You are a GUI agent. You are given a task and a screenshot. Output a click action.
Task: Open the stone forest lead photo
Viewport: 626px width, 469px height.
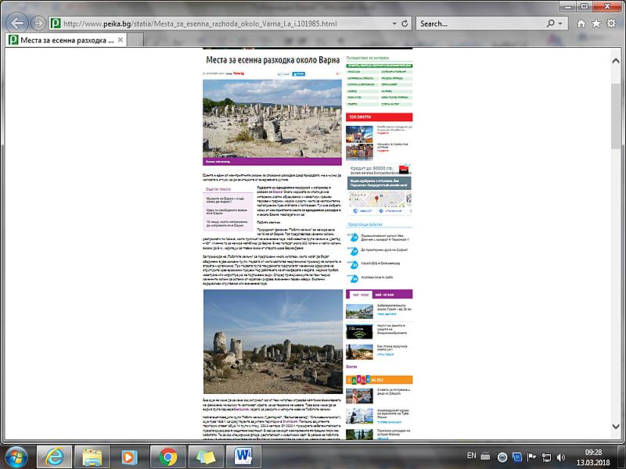pos(272,119)
